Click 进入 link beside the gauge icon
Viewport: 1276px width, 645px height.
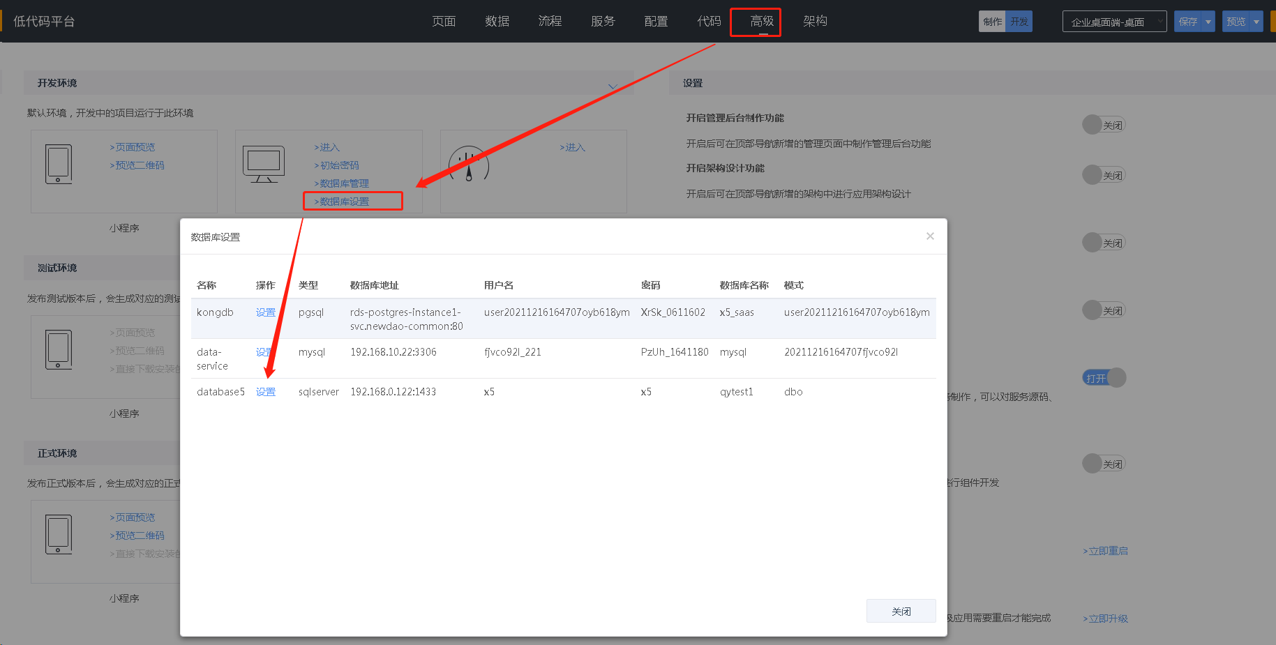[573, 147]
